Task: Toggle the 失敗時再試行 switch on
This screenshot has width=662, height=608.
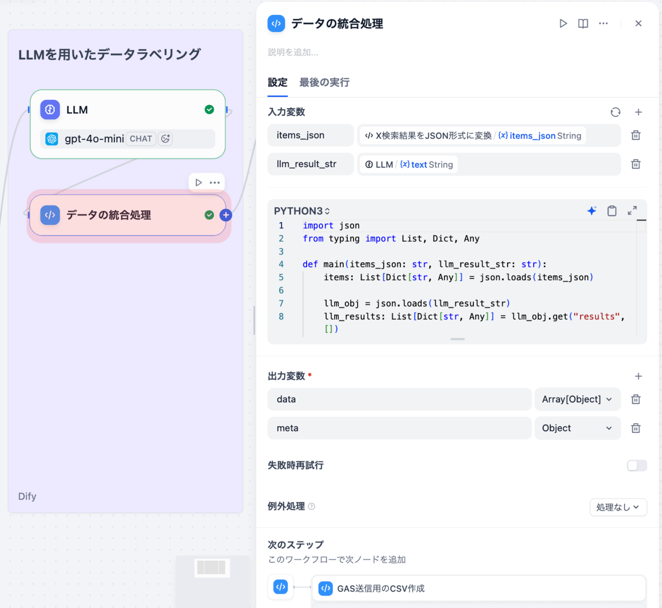Action: [x=637, y=465]
